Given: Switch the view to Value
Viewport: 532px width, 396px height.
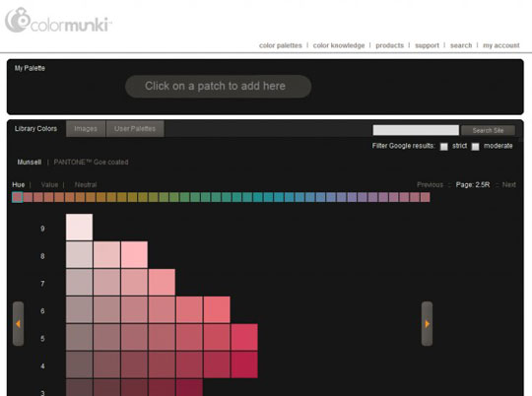Looking at the screenshot, I should 49,184.
